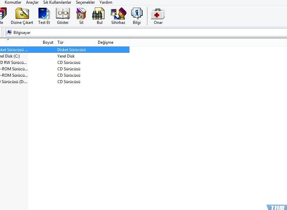Sort the list by Tür column
Image resolution: width=287 pixels, height=210 pixels.
(75, 42)
